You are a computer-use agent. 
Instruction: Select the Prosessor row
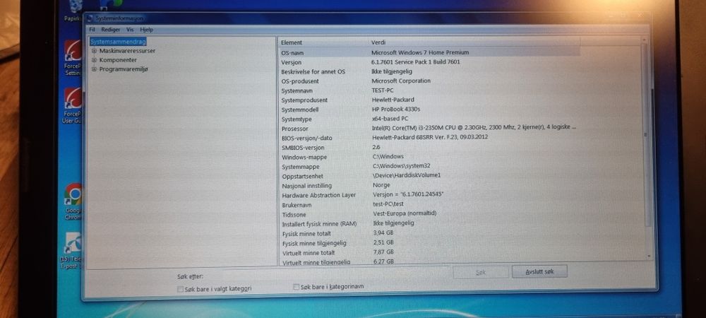[429, 129]
